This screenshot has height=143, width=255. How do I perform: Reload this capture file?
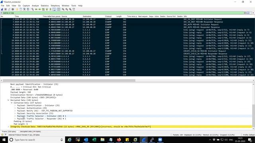coord(28,9)
